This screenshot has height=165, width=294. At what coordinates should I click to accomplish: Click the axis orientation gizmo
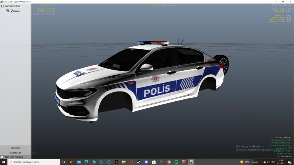(36, 150)
